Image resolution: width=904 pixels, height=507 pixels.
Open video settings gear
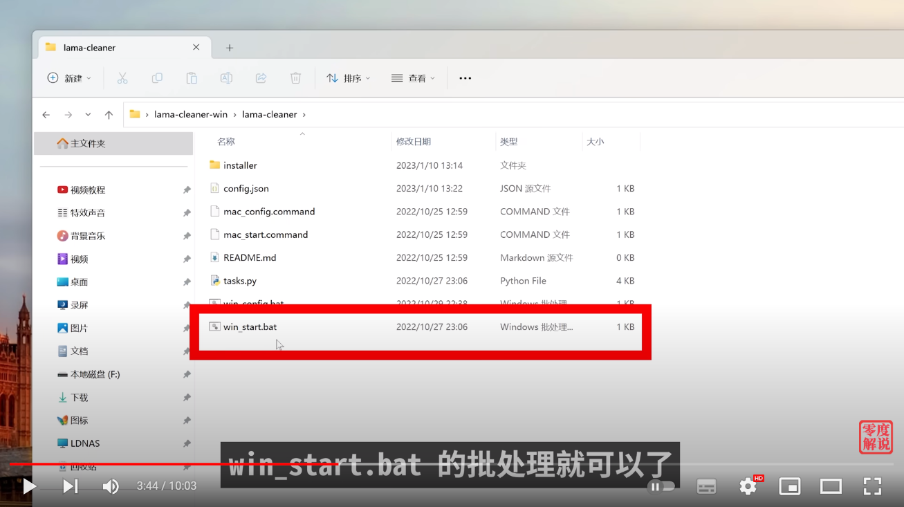coord(748,486)
